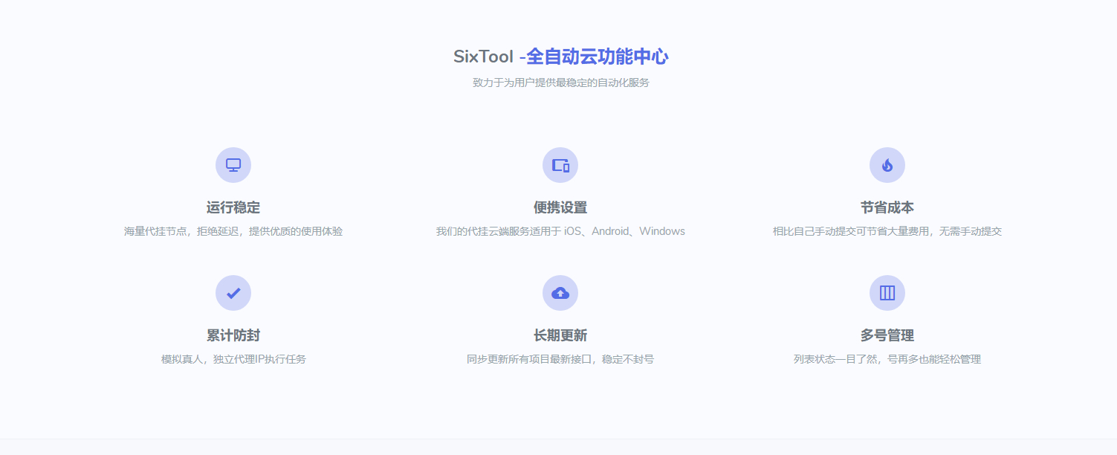This screenshot has height=455, width=1117.
Task: Click the description 列表状态一目了然，号再多也能轻松管理
Action: click(x=887, y=359)
